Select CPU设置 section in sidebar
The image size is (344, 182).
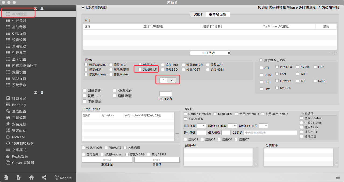click(19, 33)
